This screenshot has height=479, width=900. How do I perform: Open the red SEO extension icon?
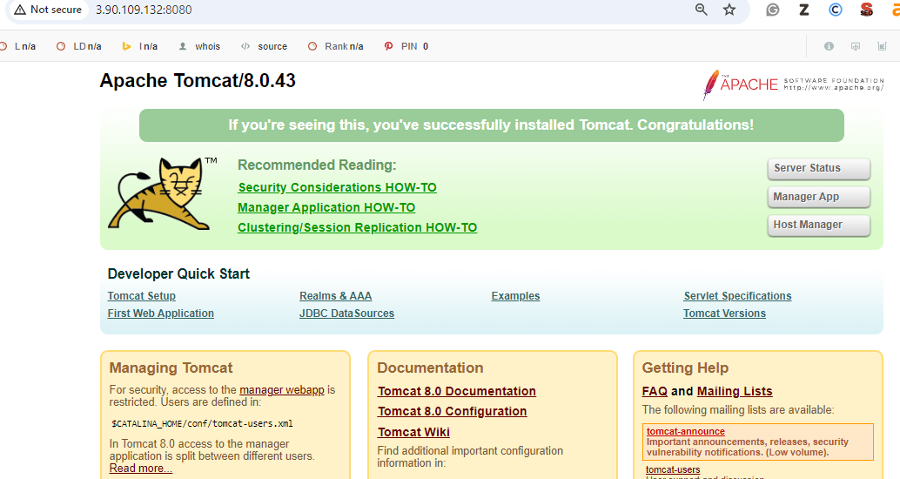point(866,10)
